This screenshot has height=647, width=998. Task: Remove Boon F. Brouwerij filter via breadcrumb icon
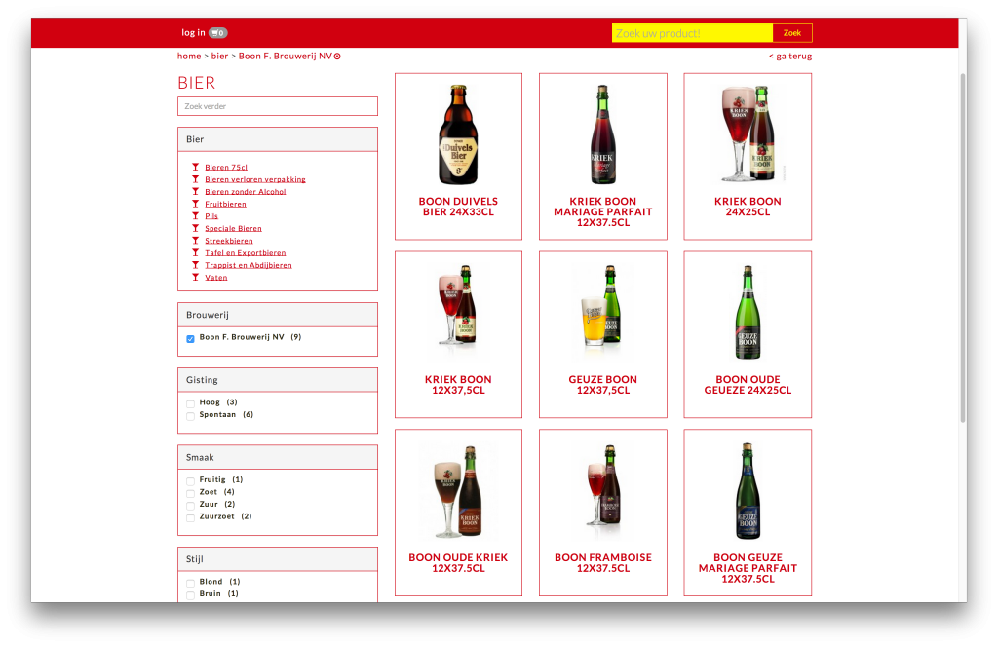(337, 57)
